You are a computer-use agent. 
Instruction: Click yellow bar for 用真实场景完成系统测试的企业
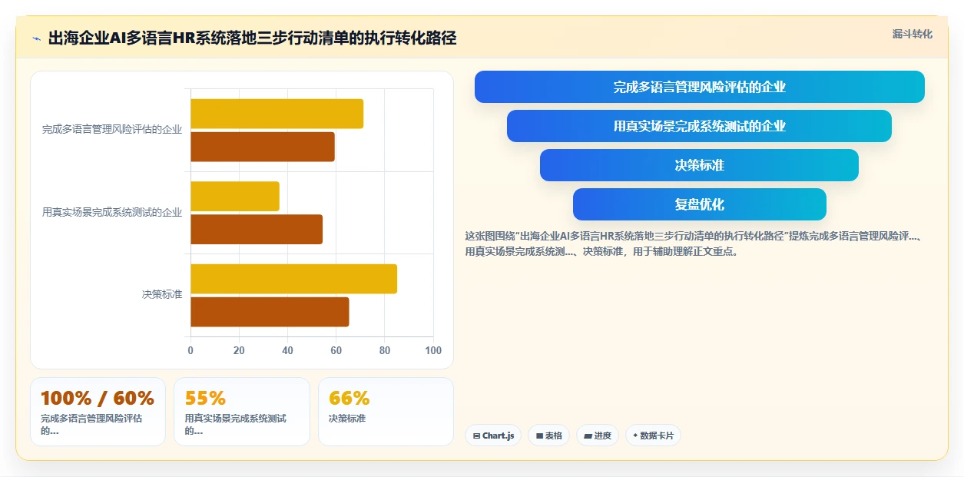[x=235, y=196]
